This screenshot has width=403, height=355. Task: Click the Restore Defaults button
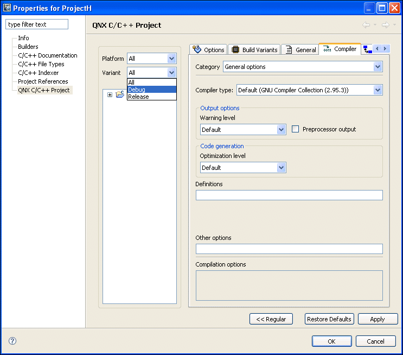(329, 319)
